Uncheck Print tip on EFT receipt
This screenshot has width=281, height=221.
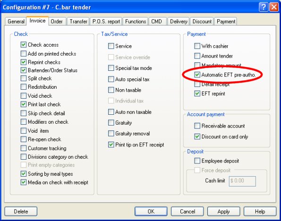(111, 144)
